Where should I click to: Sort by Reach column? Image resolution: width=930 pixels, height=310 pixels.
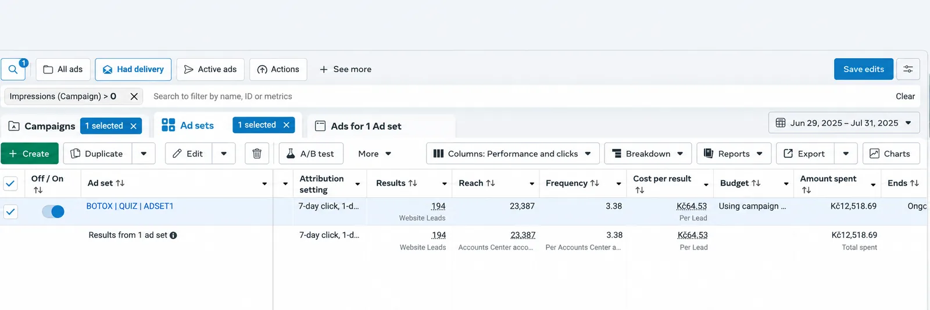(491, 183)
